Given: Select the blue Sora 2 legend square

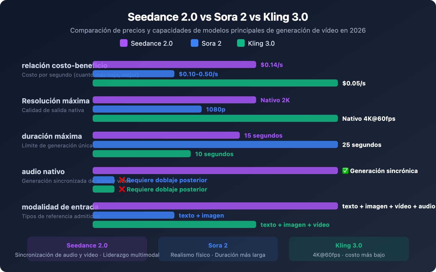Looking at the screenshot, I should tap(194, 43).
